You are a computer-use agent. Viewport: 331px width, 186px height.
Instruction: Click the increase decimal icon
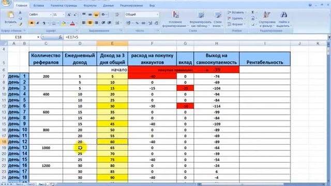pyautogui.click(x=151, y=23)
